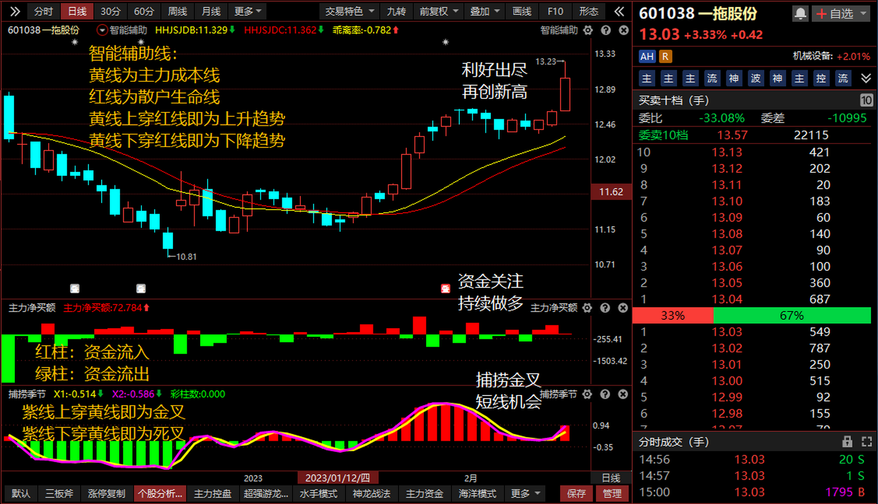Viewport: 878px width, 504px height.
Task: Click the 流 indicator icon after 主 icons
Action: click(712, 78)
